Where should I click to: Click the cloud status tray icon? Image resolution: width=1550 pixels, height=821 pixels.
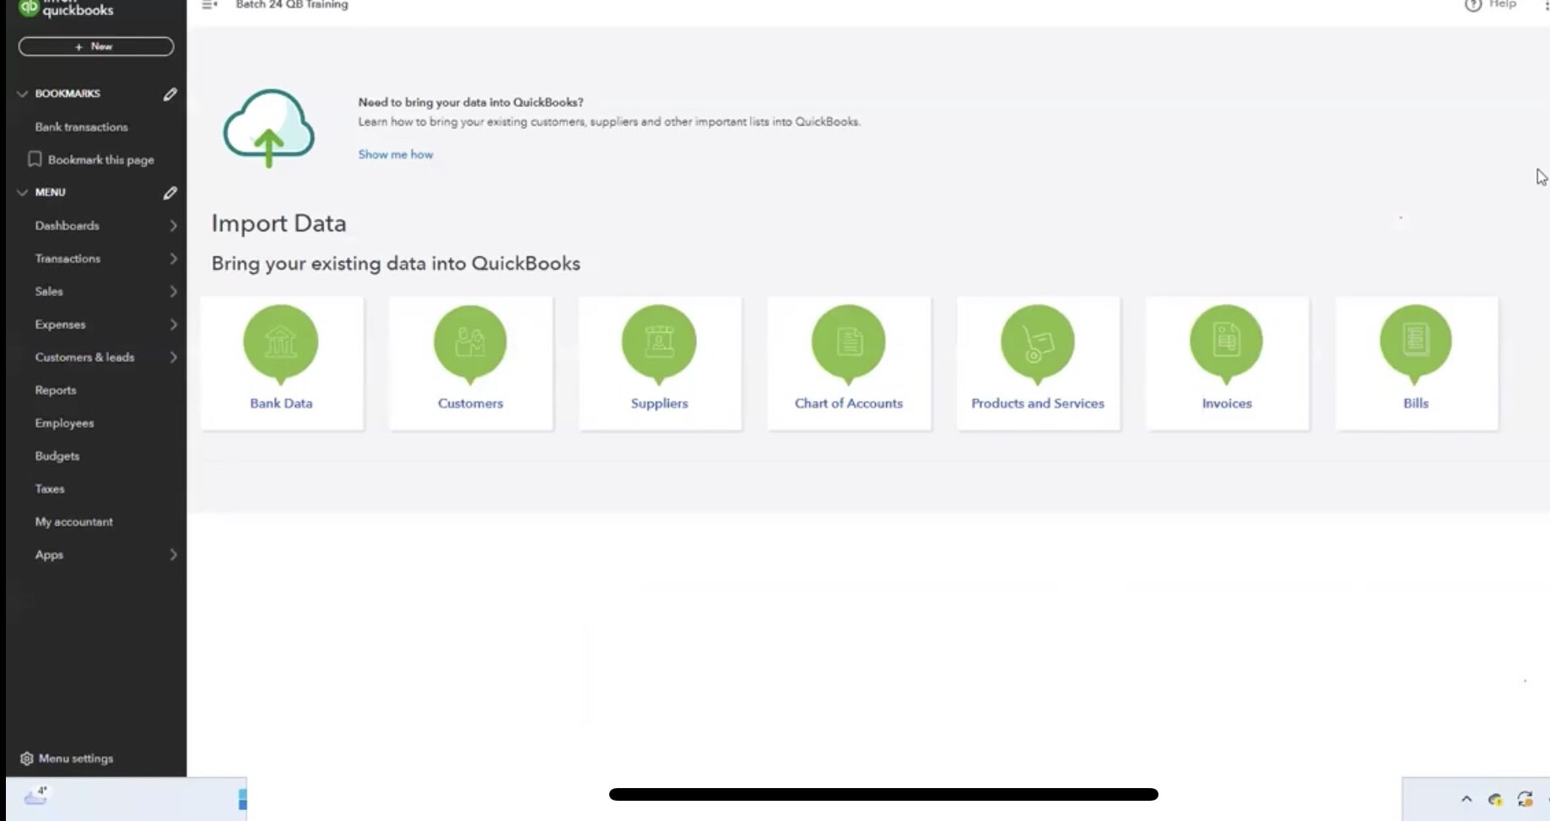coord(1495,799)
